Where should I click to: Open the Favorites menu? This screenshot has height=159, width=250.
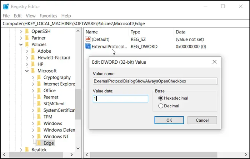pos(48,16)
